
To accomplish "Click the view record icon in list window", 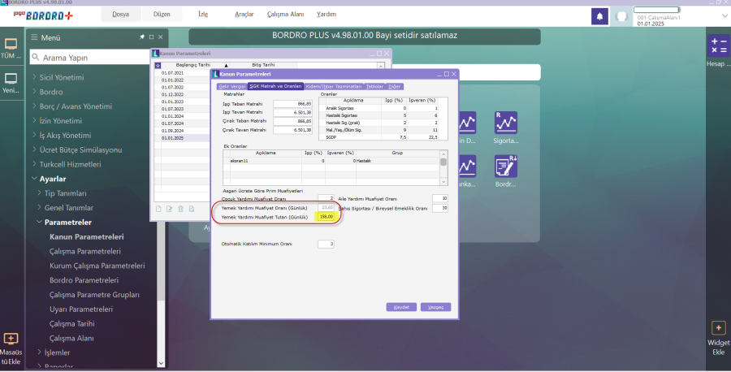I will point(192,209).
